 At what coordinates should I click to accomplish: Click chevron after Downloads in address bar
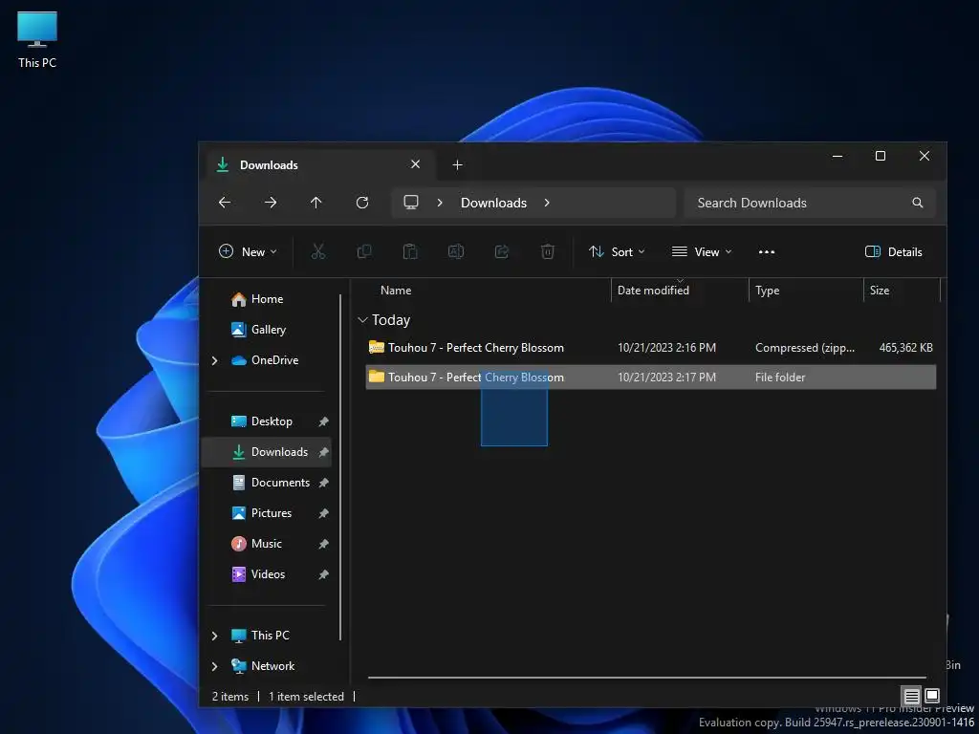(x=547, y=203)
